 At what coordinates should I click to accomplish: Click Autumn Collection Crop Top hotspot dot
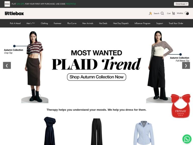14,46
